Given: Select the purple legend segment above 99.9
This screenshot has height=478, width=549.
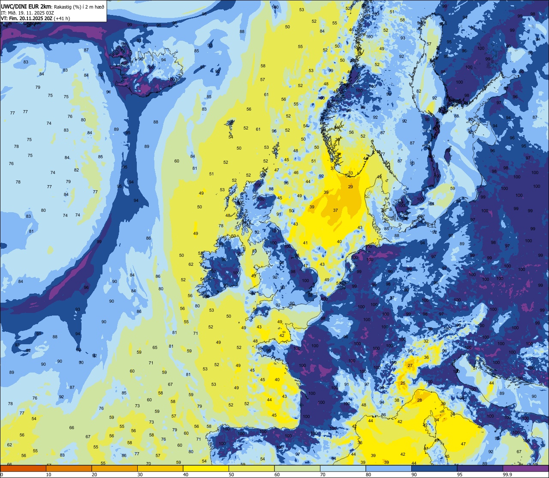Looking at the screenshot, I should pos(525,468).
